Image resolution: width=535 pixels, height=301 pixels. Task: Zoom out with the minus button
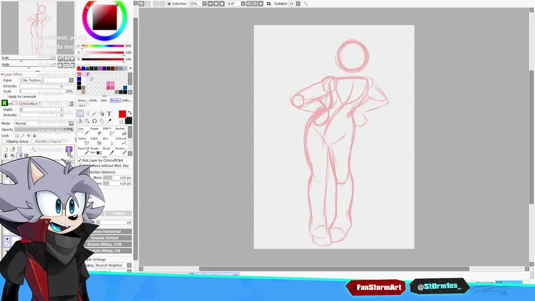[210, 3]
